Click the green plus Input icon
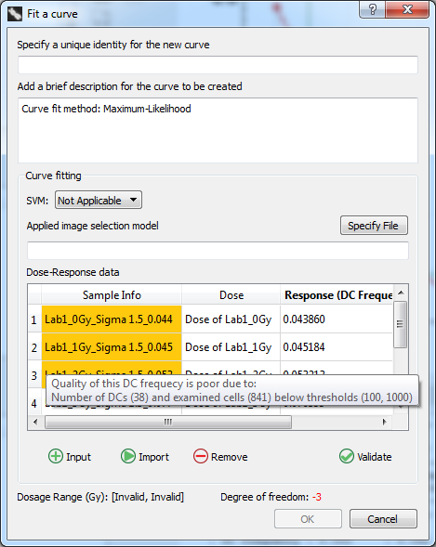436x547 pixels. click(56, 456)
